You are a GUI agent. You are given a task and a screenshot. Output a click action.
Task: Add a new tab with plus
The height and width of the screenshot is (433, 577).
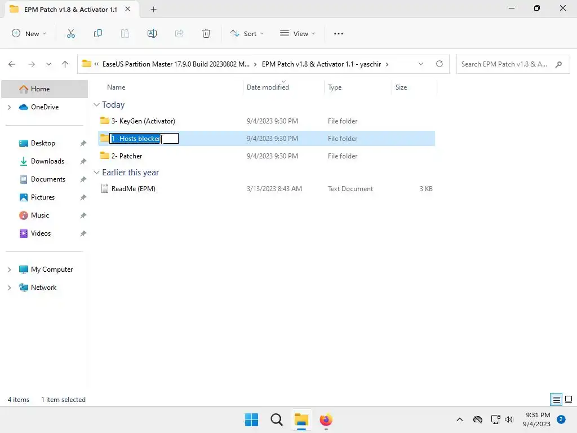pyautogui.click(x=153, y=9)
